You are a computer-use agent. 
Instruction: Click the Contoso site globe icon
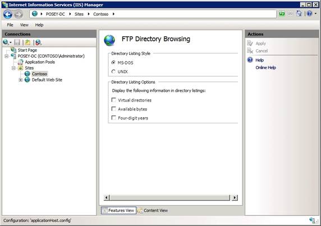point(27,73)
